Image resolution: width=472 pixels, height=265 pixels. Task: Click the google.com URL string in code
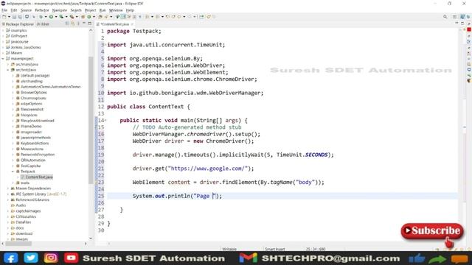(209, 169)
